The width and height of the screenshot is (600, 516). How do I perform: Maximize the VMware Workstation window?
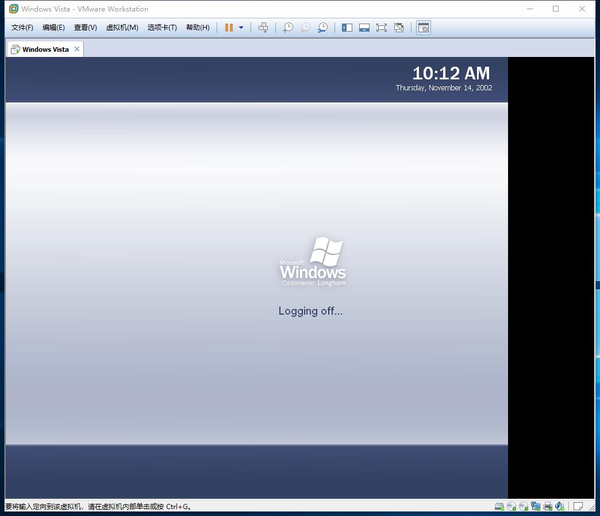(556, 9)
